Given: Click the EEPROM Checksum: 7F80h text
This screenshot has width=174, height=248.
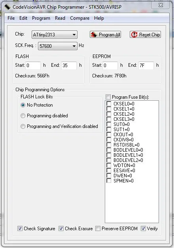Looking at the screenshot, I should (x=109, y=76).
